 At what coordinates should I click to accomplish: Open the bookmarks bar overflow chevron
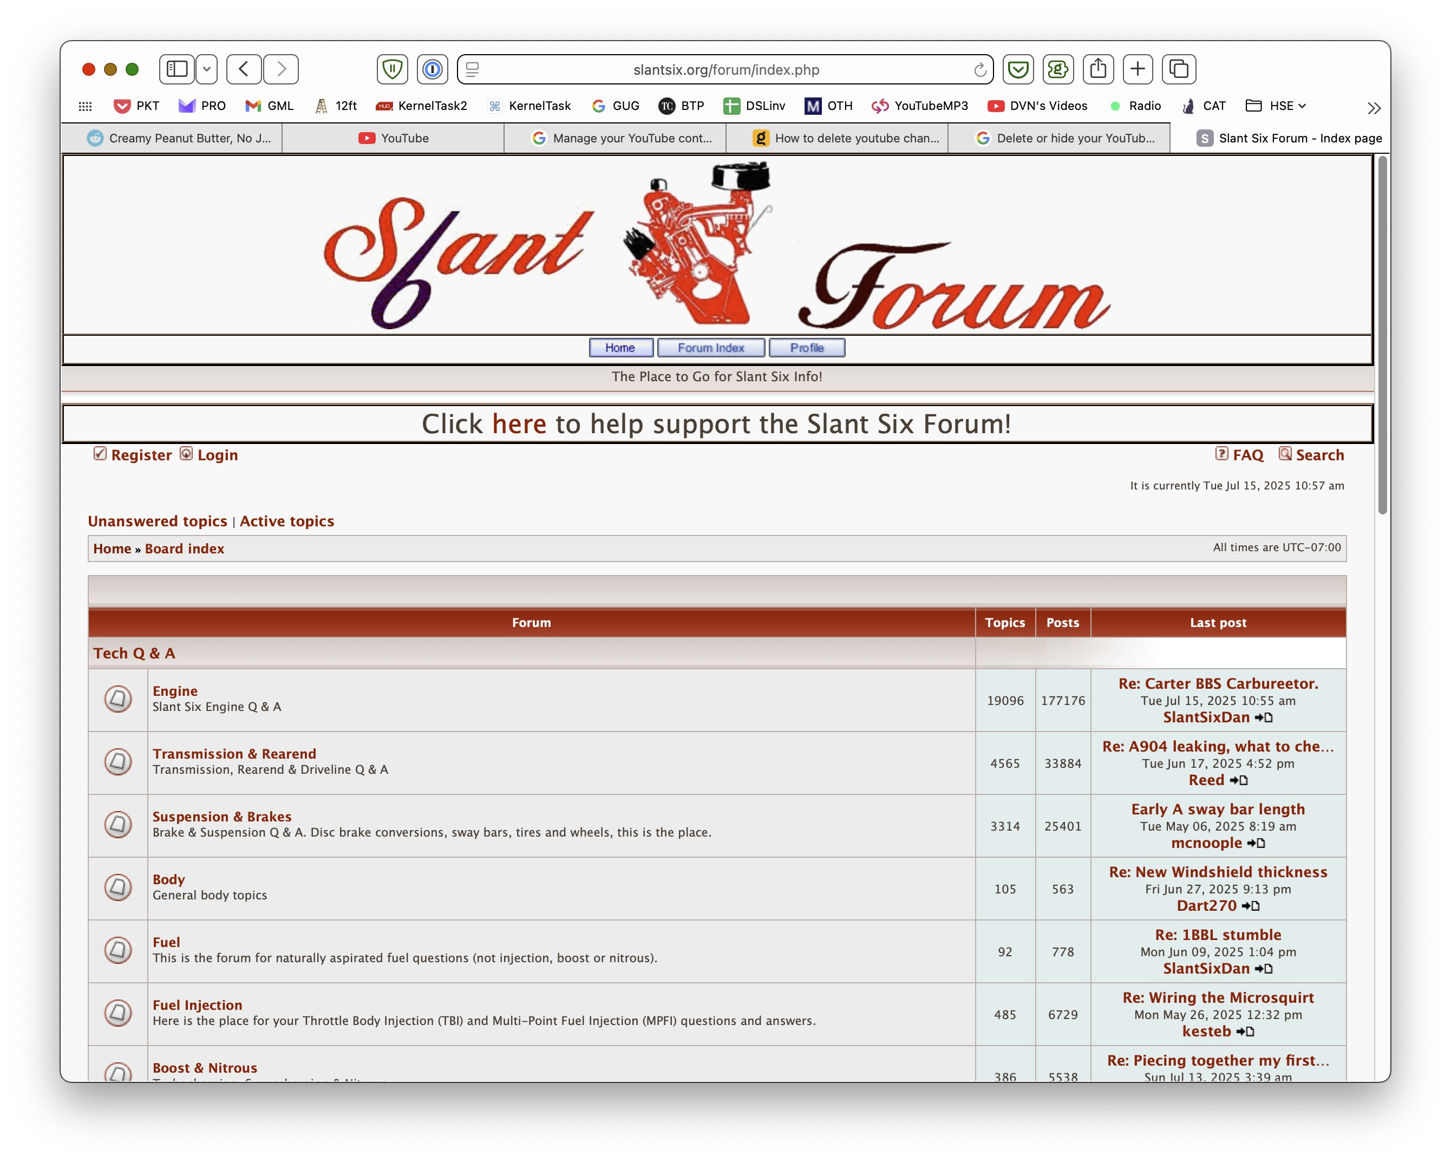[x=1373, y=106]
